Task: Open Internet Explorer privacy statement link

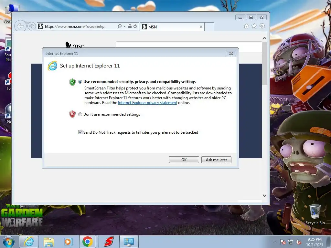Action: pyautogui.click(x=147, y=103)
